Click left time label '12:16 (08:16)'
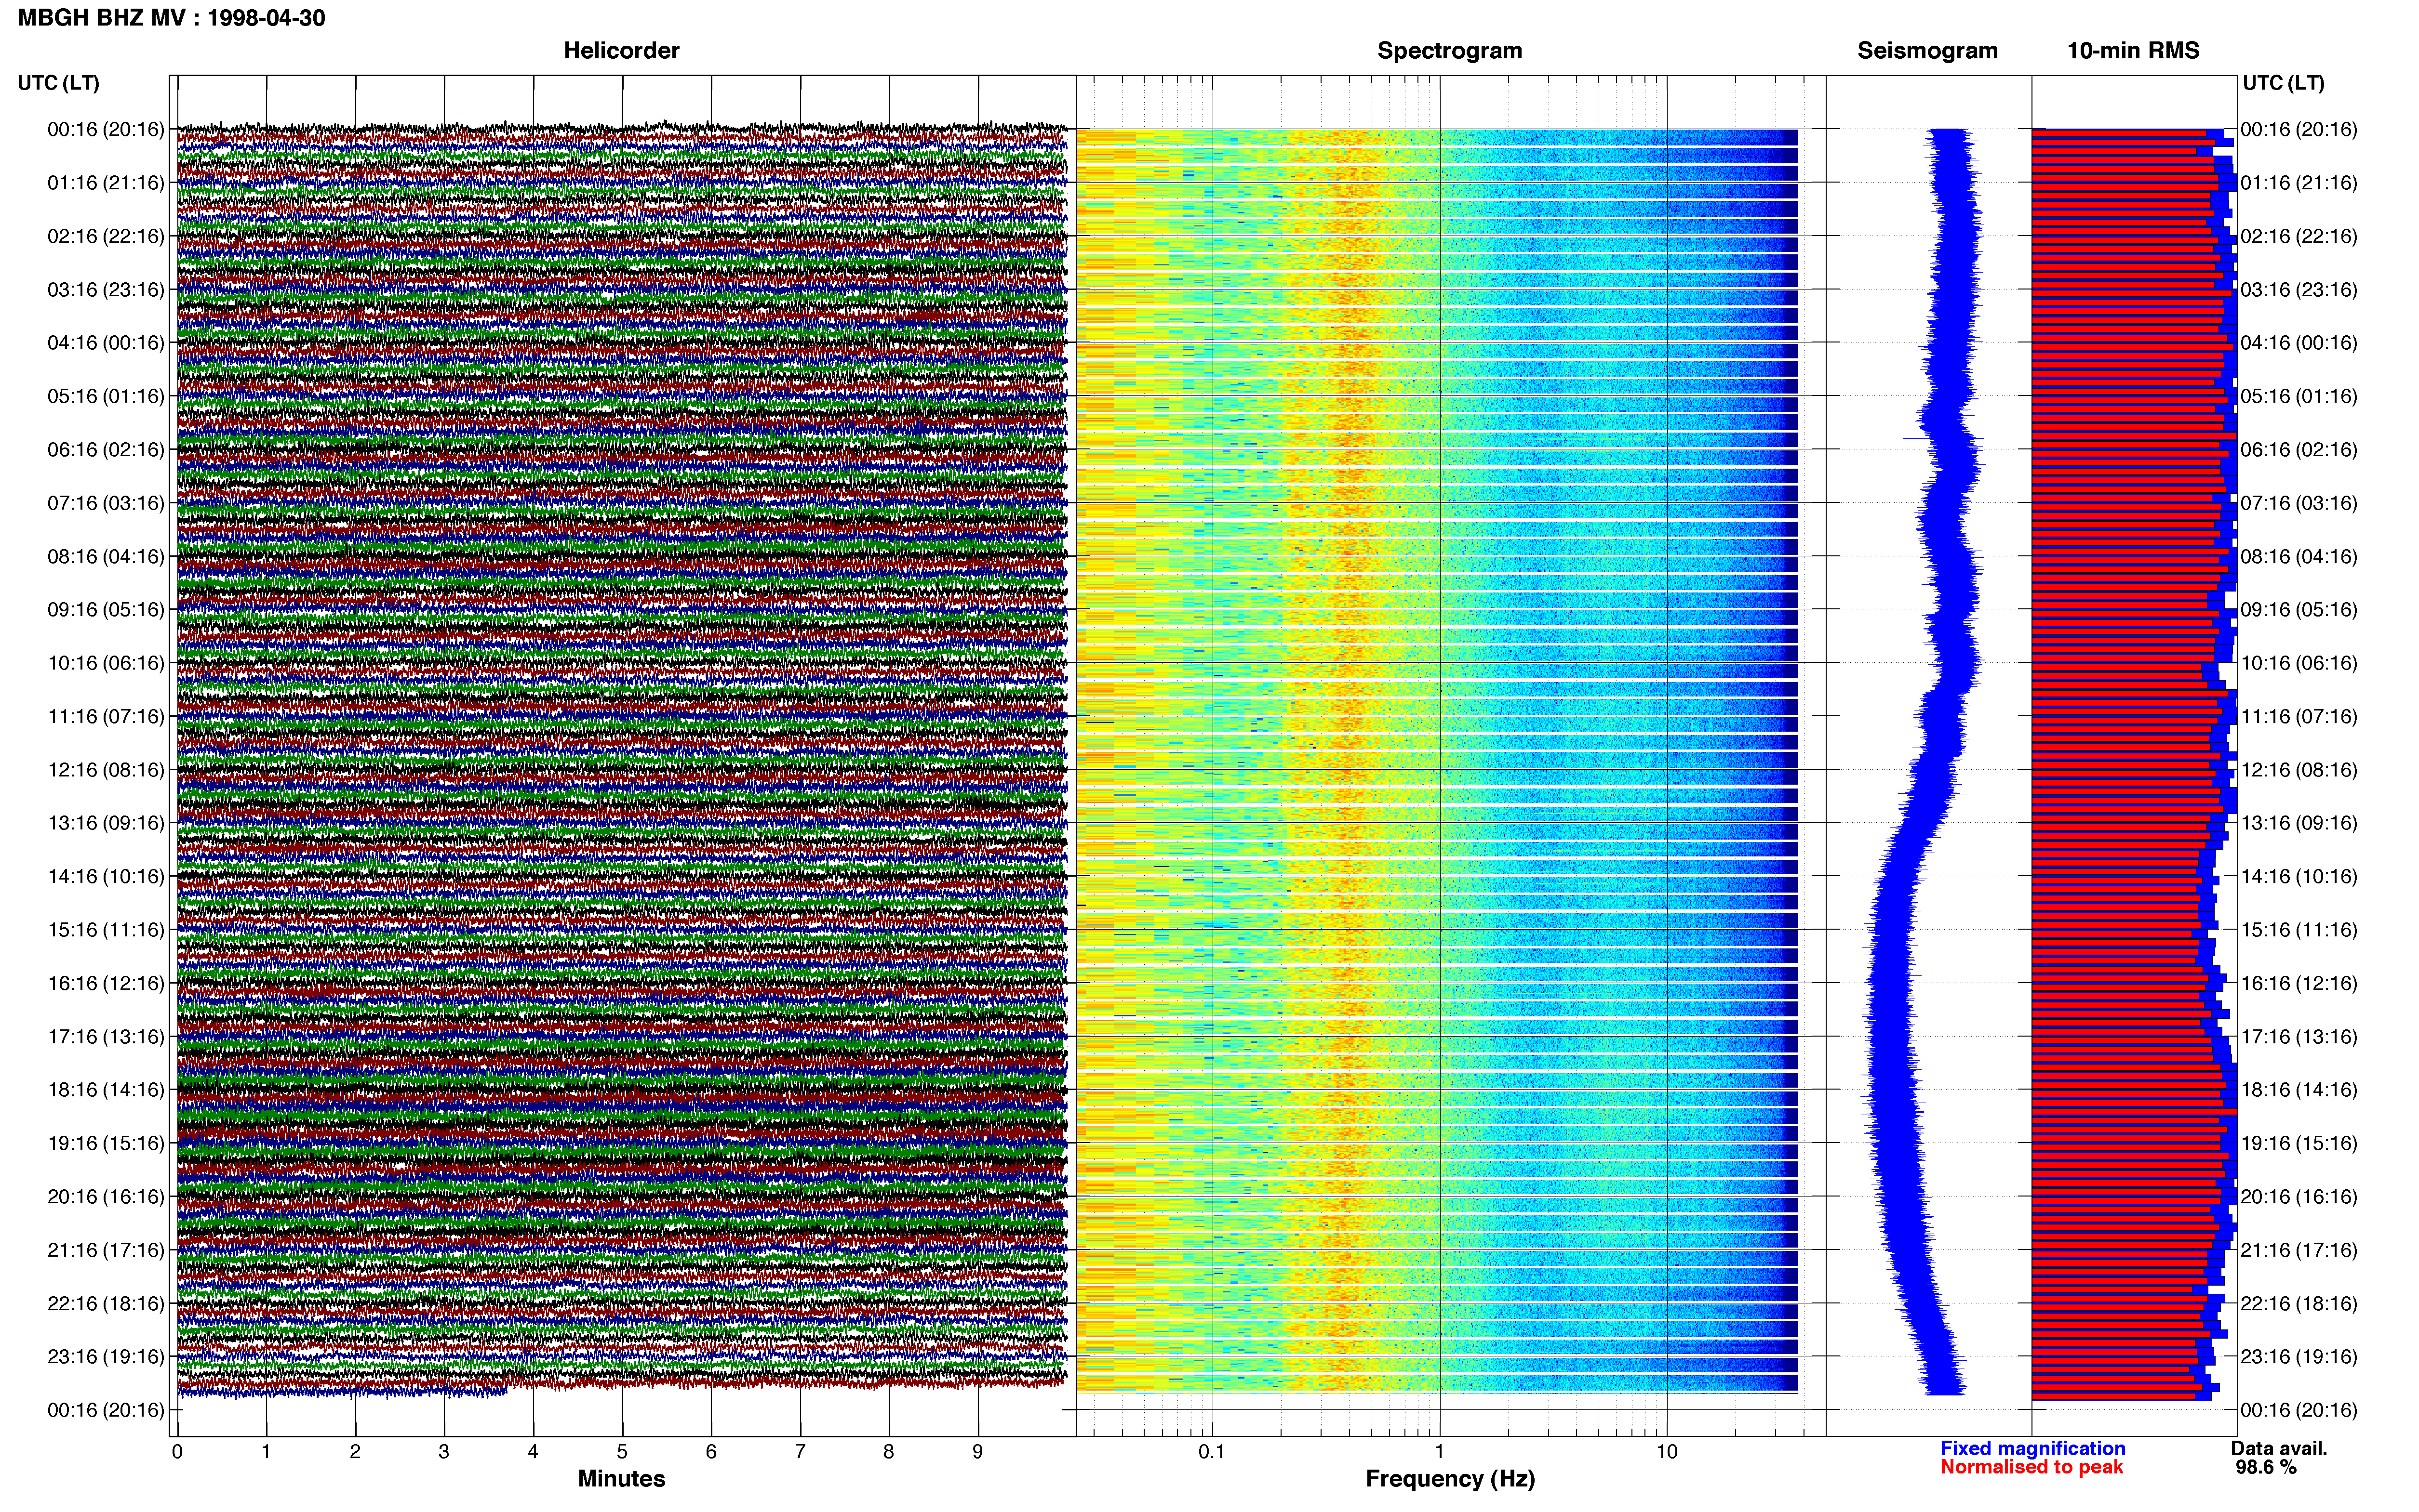Image resolution: width=2419 pixels, height=1512 pixels. [106, 770]
